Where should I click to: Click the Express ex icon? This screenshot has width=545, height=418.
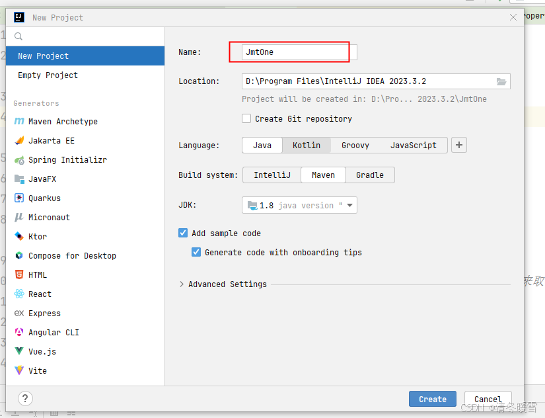click(19, 313)
